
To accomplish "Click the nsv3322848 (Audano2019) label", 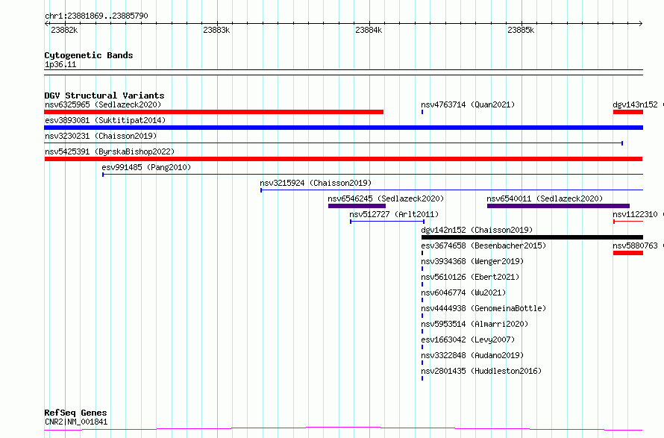I will (472, 355).
